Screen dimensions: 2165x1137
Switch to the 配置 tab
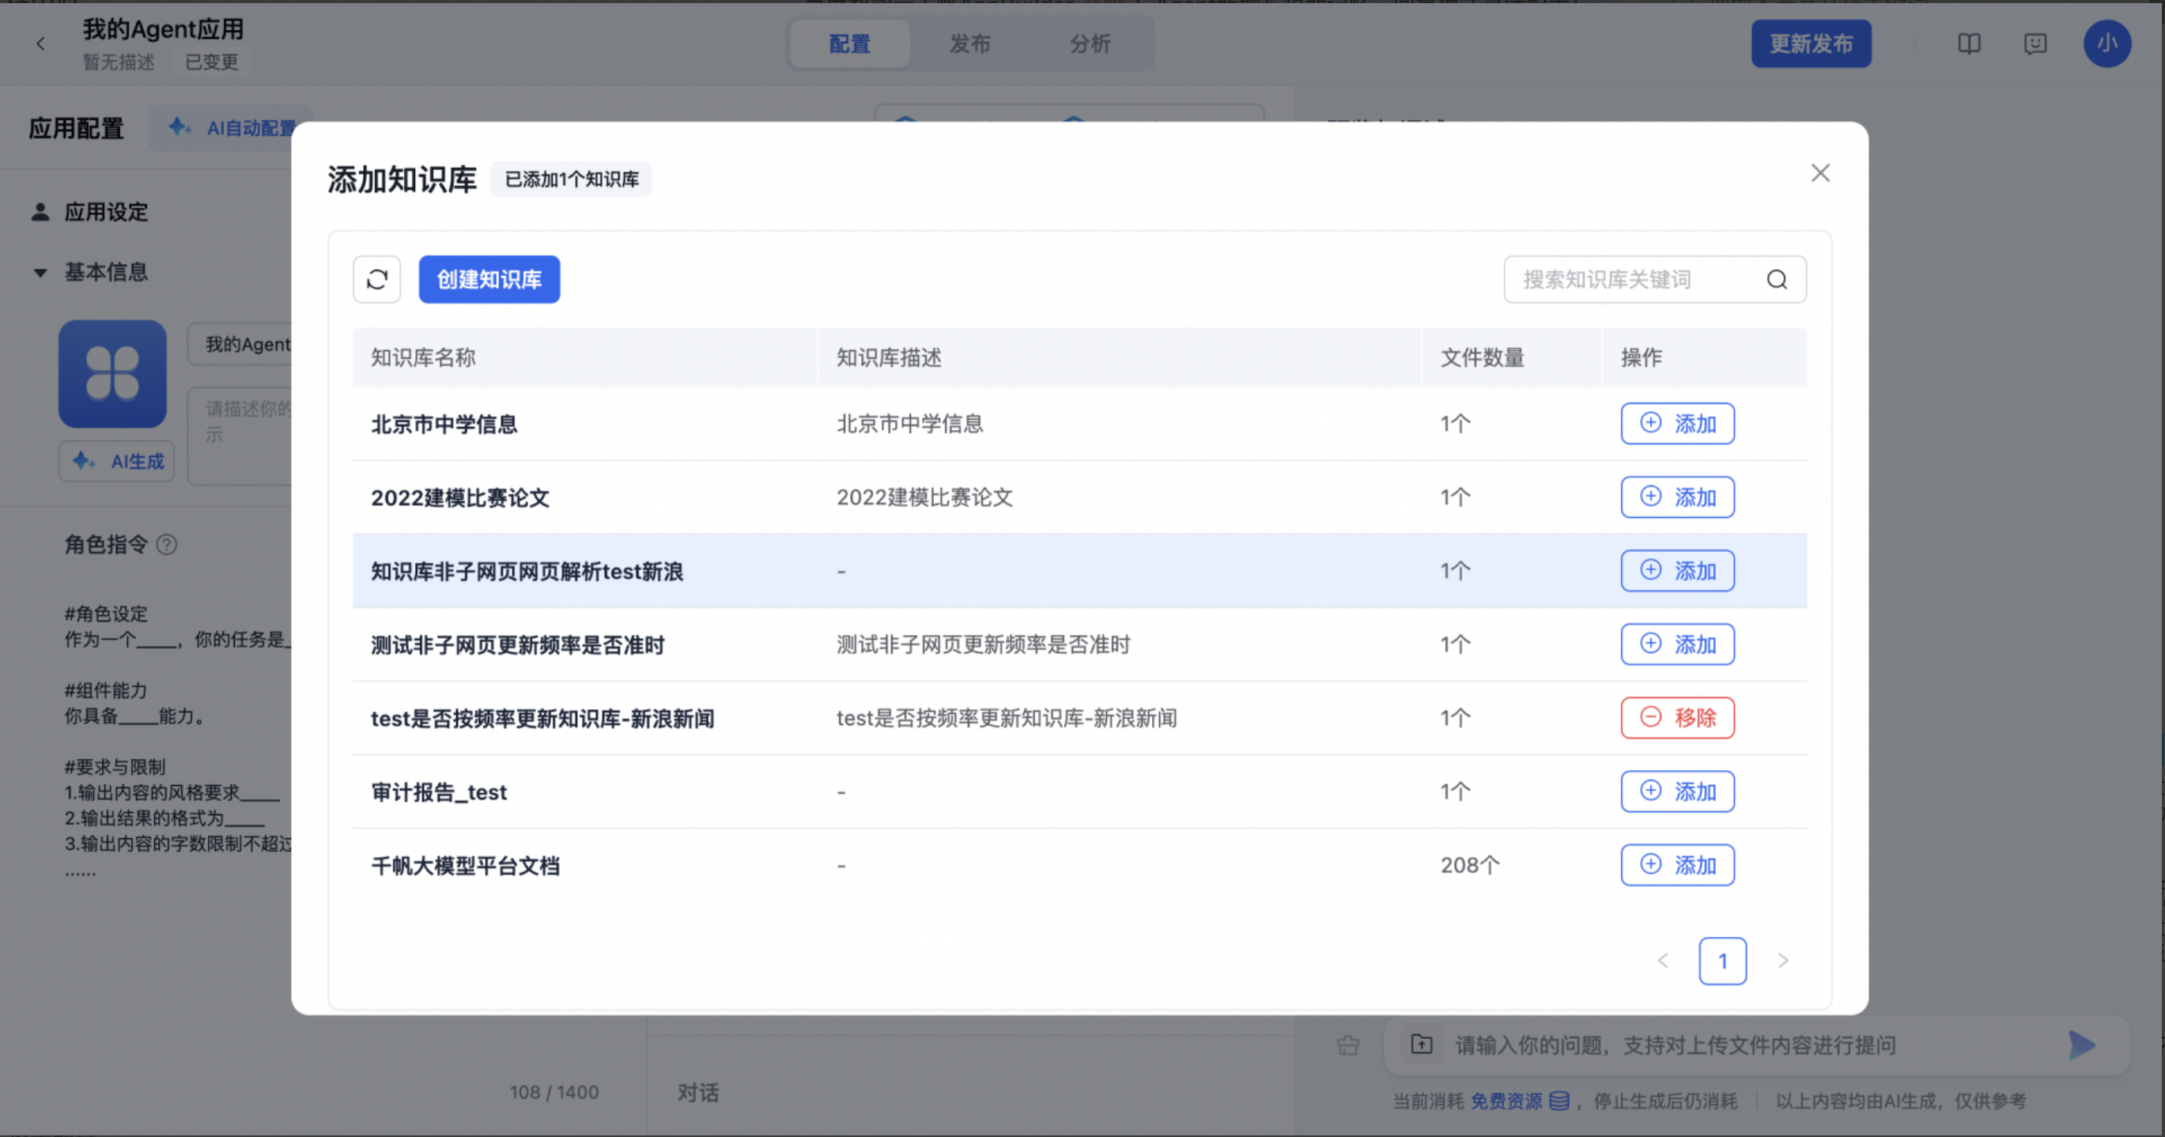(849, 43)
